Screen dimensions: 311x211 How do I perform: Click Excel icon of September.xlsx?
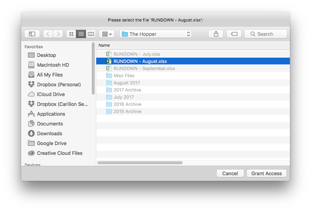click(x=109, y=68)
